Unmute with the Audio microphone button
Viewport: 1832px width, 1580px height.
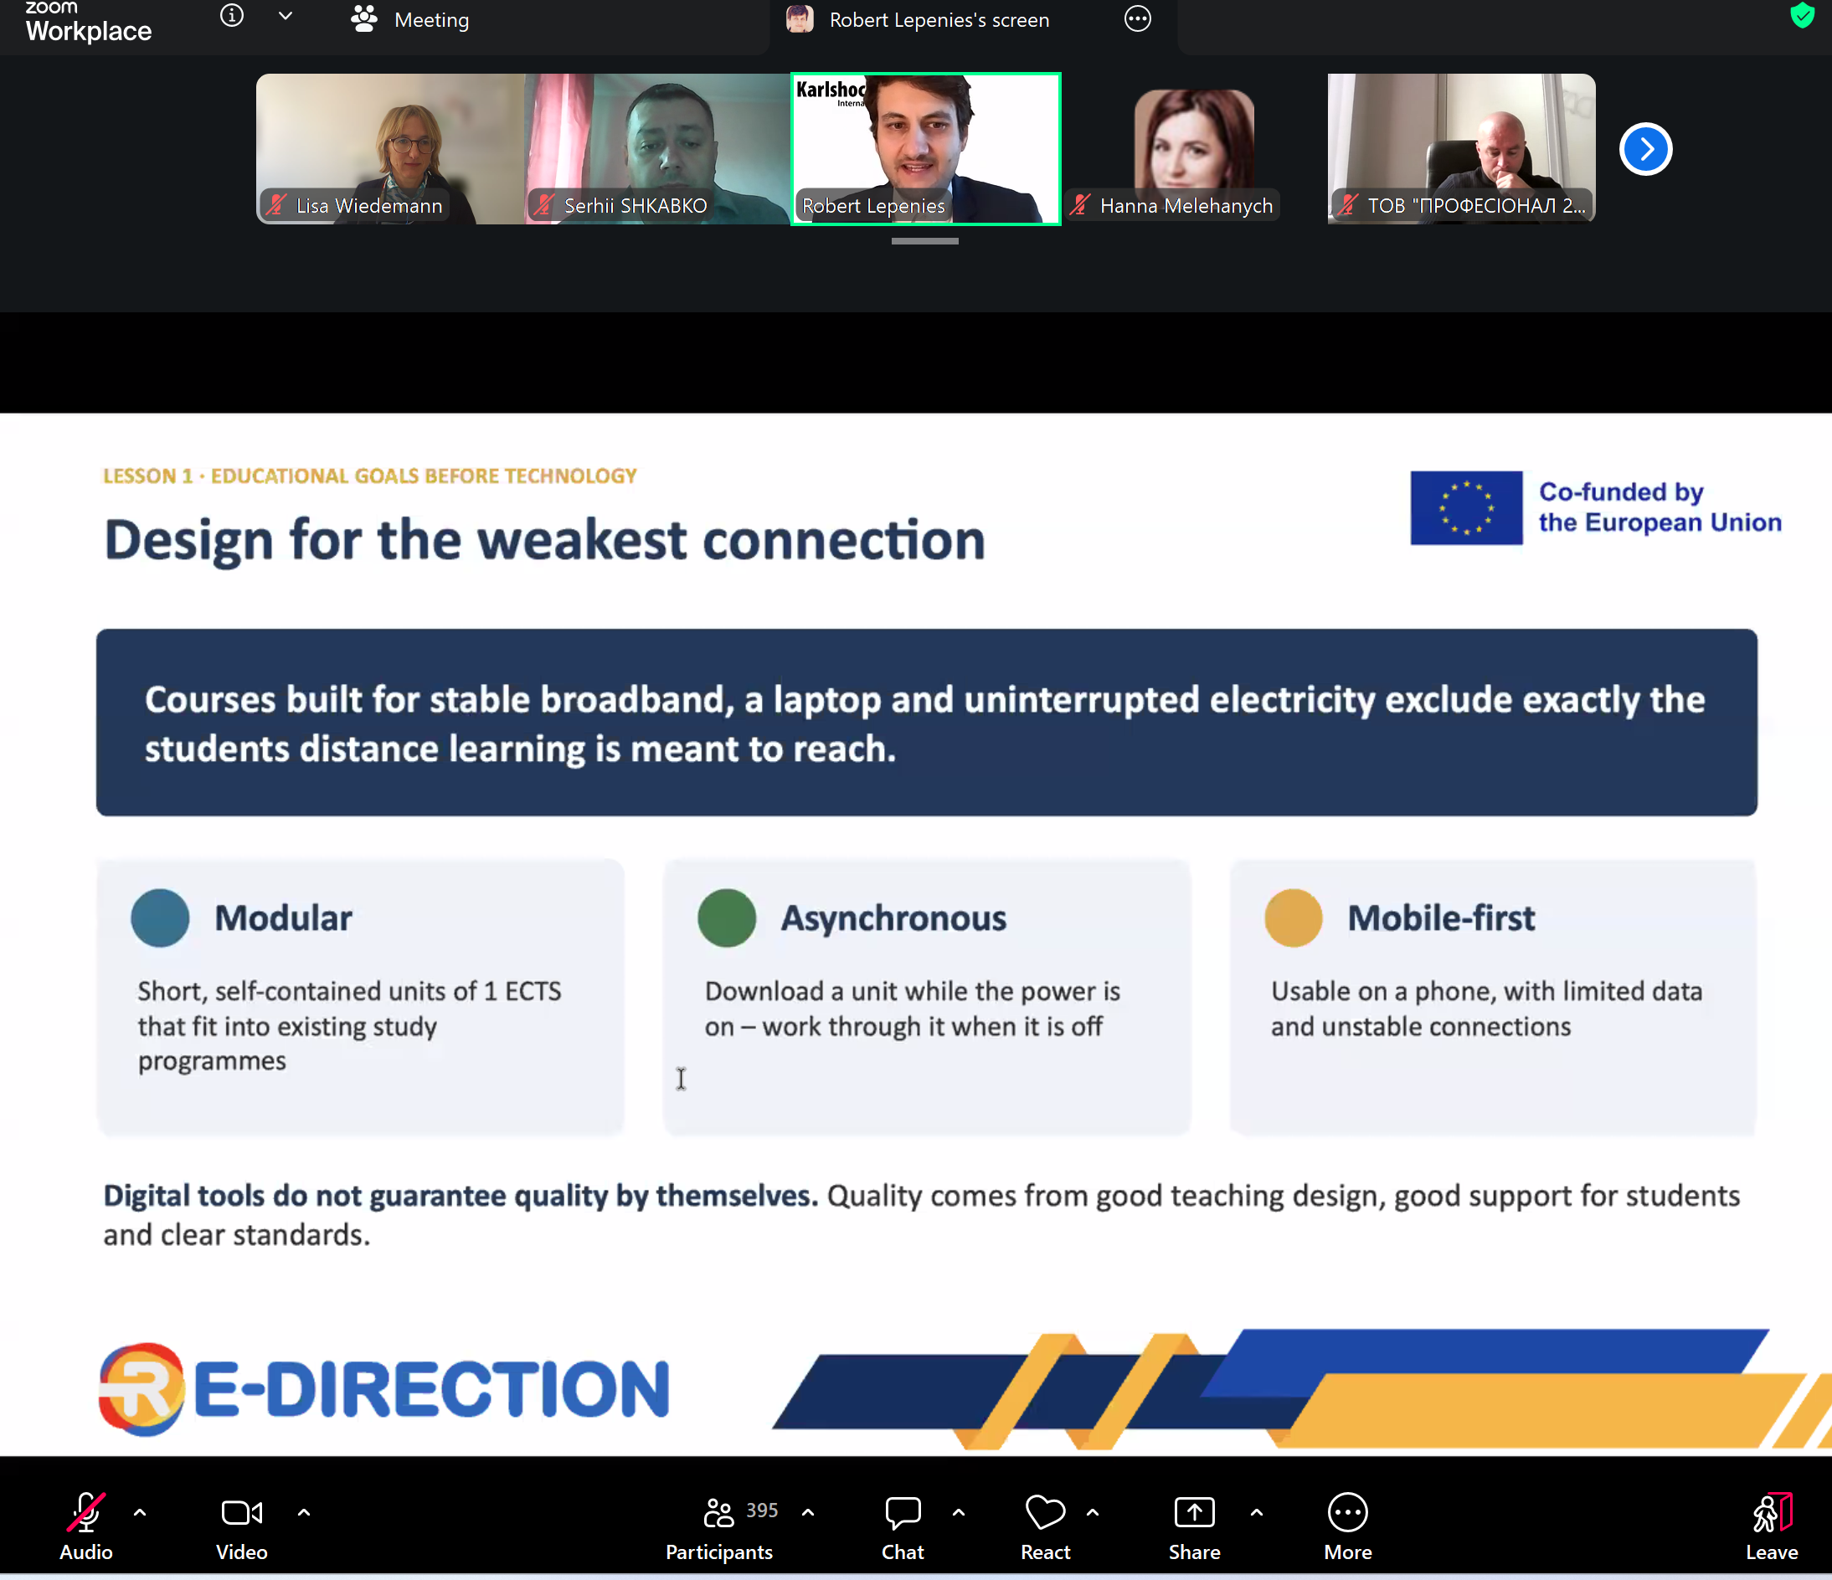(x=85, y=1526)
